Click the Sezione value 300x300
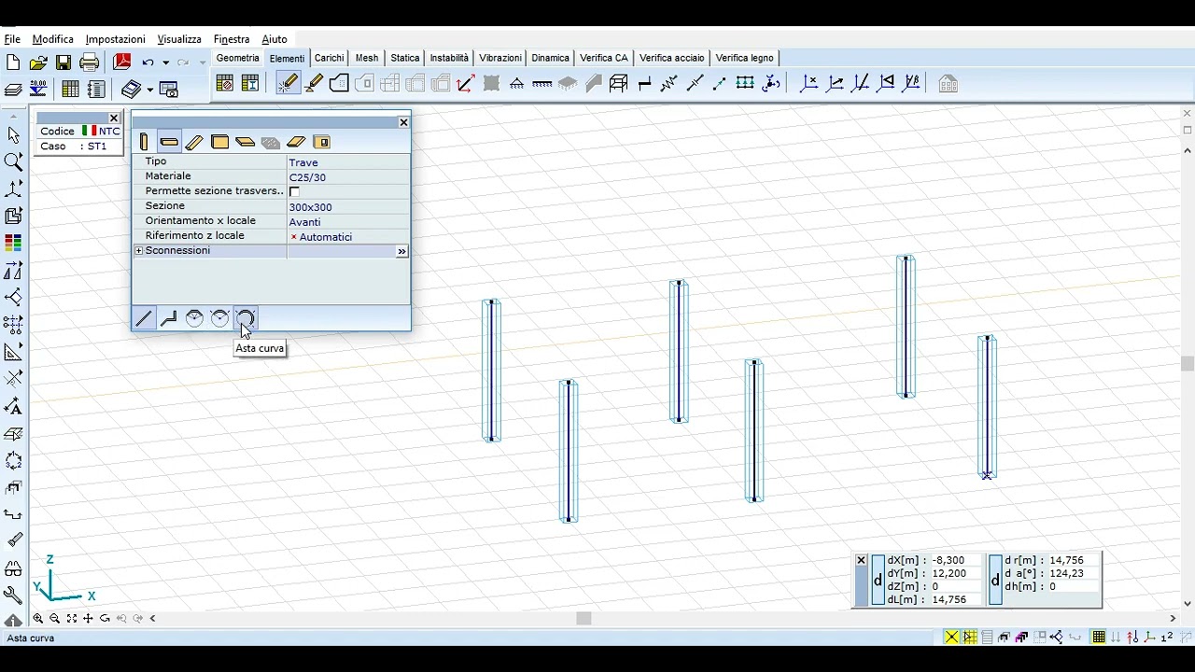Image resolution: width=1195 pixels, height=672 pixels. pos(311,207)
